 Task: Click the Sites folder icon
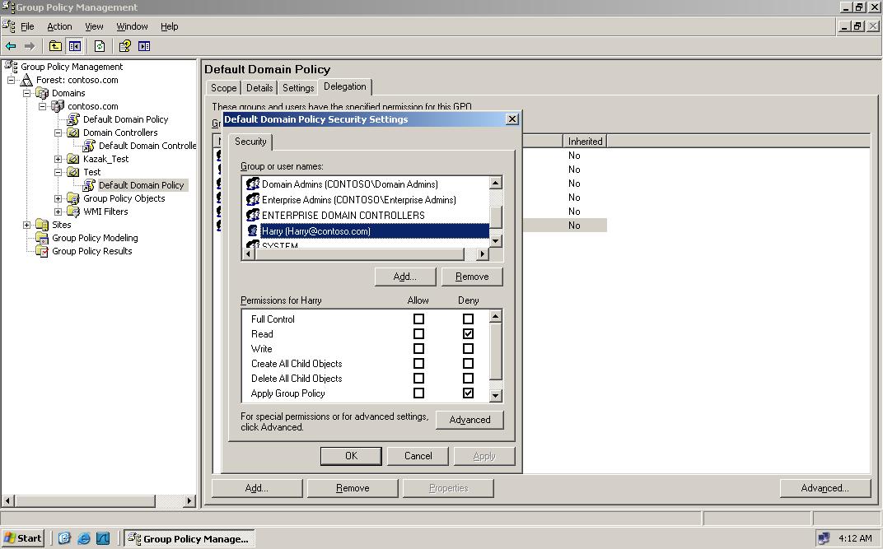(42, 225)
